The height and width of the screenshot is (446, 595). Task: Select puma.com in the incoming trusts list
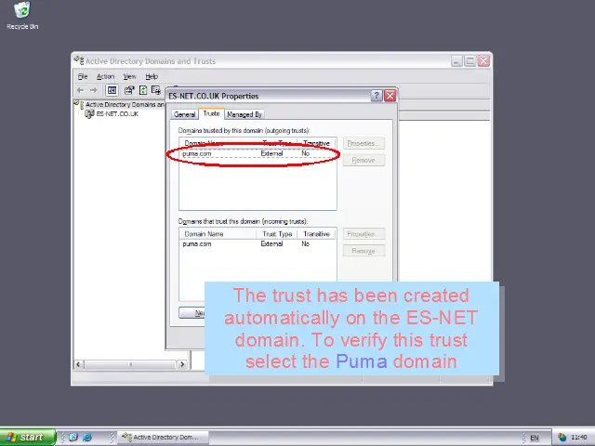pyautogui.click(x=258, y=243)
